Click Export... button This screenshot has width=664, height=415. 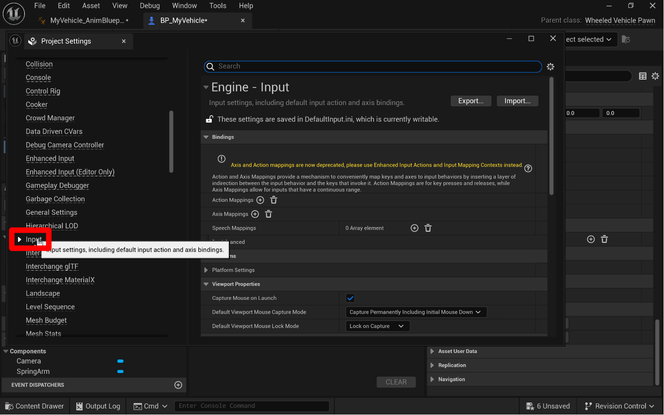[x=471, y=101]
